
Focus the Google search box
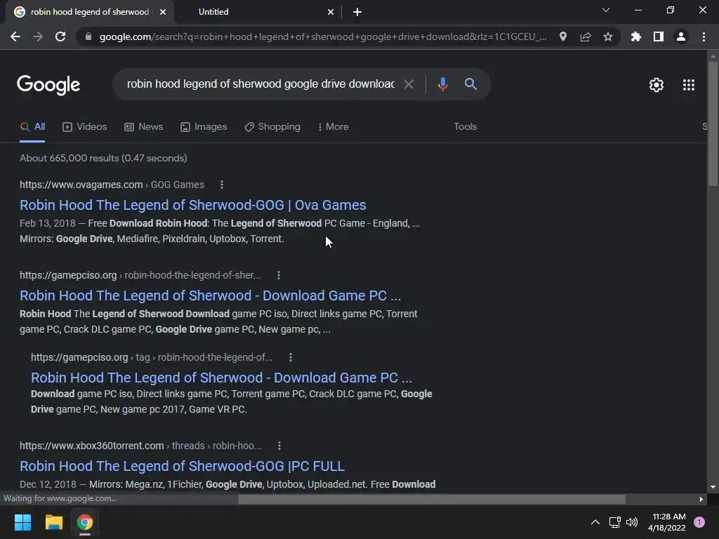[x=260, y=84]
